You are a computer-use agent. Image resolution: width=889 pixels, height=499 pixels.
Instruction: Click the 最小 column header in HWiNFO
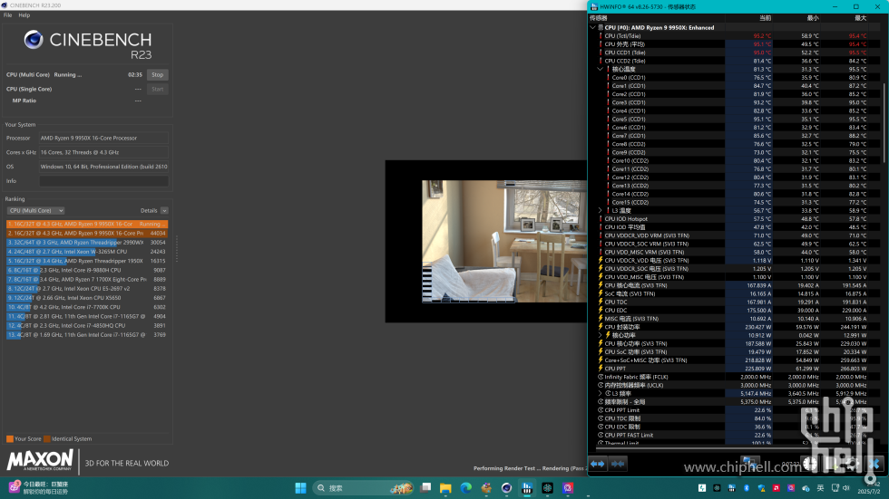click(x=796, y=18)
